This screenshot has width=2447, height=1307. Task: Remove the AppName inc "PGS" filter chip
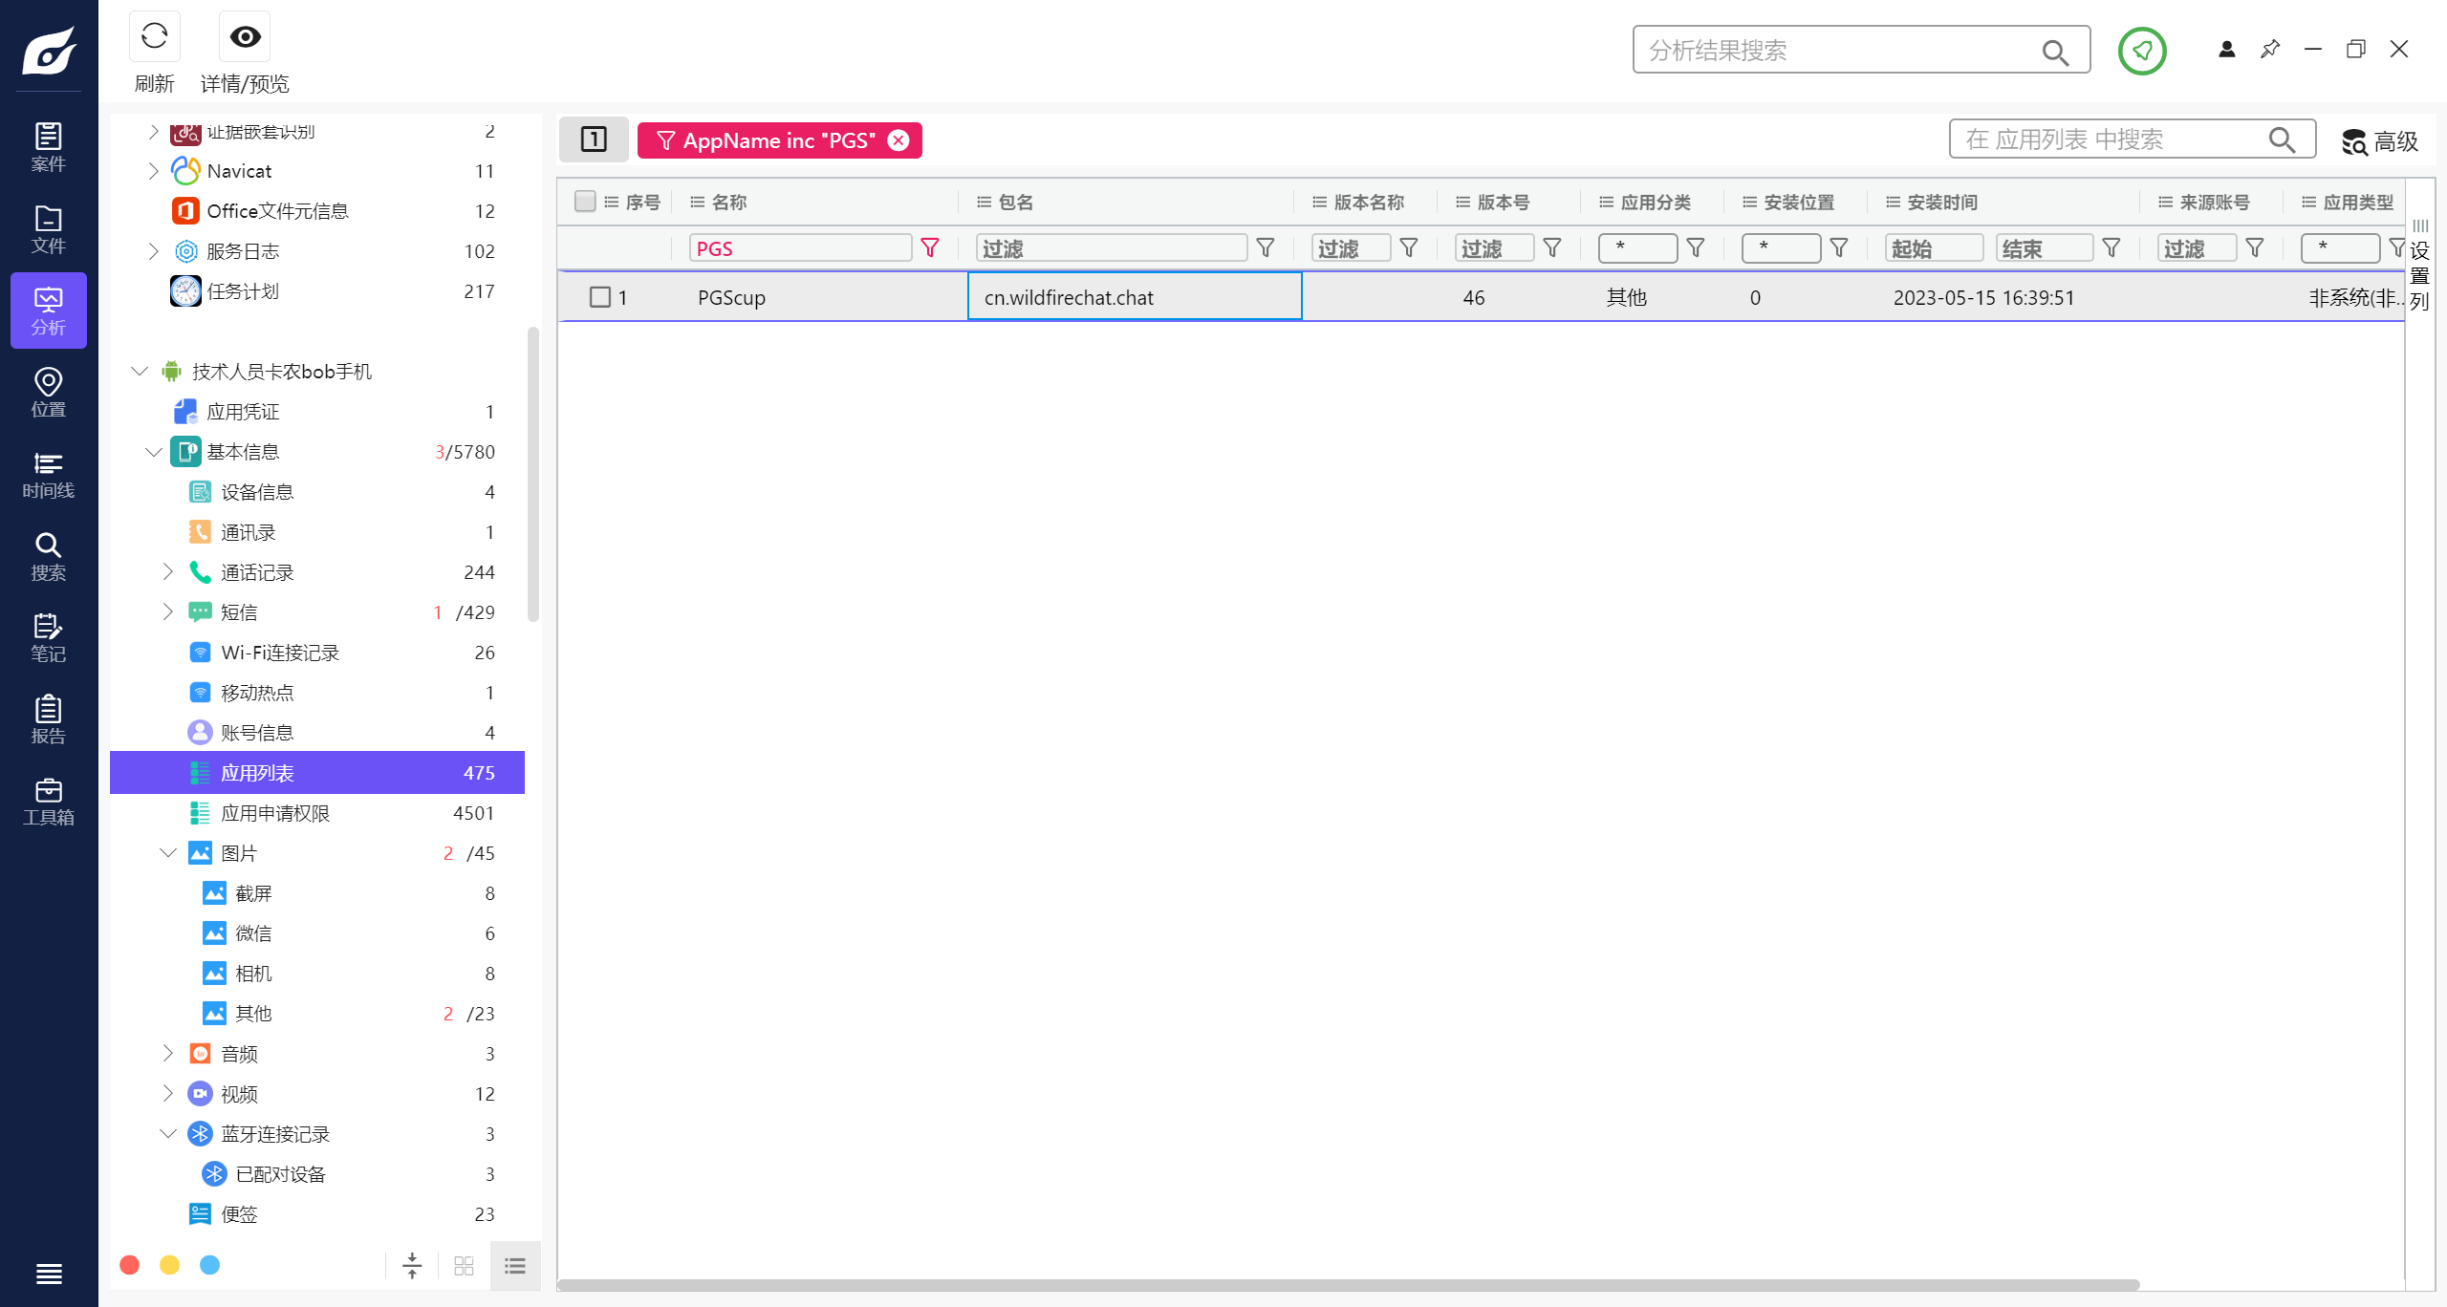click(x=897, y=139)
